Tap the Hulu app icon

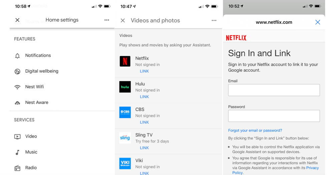pyautogui.click(x=125, y=87)
